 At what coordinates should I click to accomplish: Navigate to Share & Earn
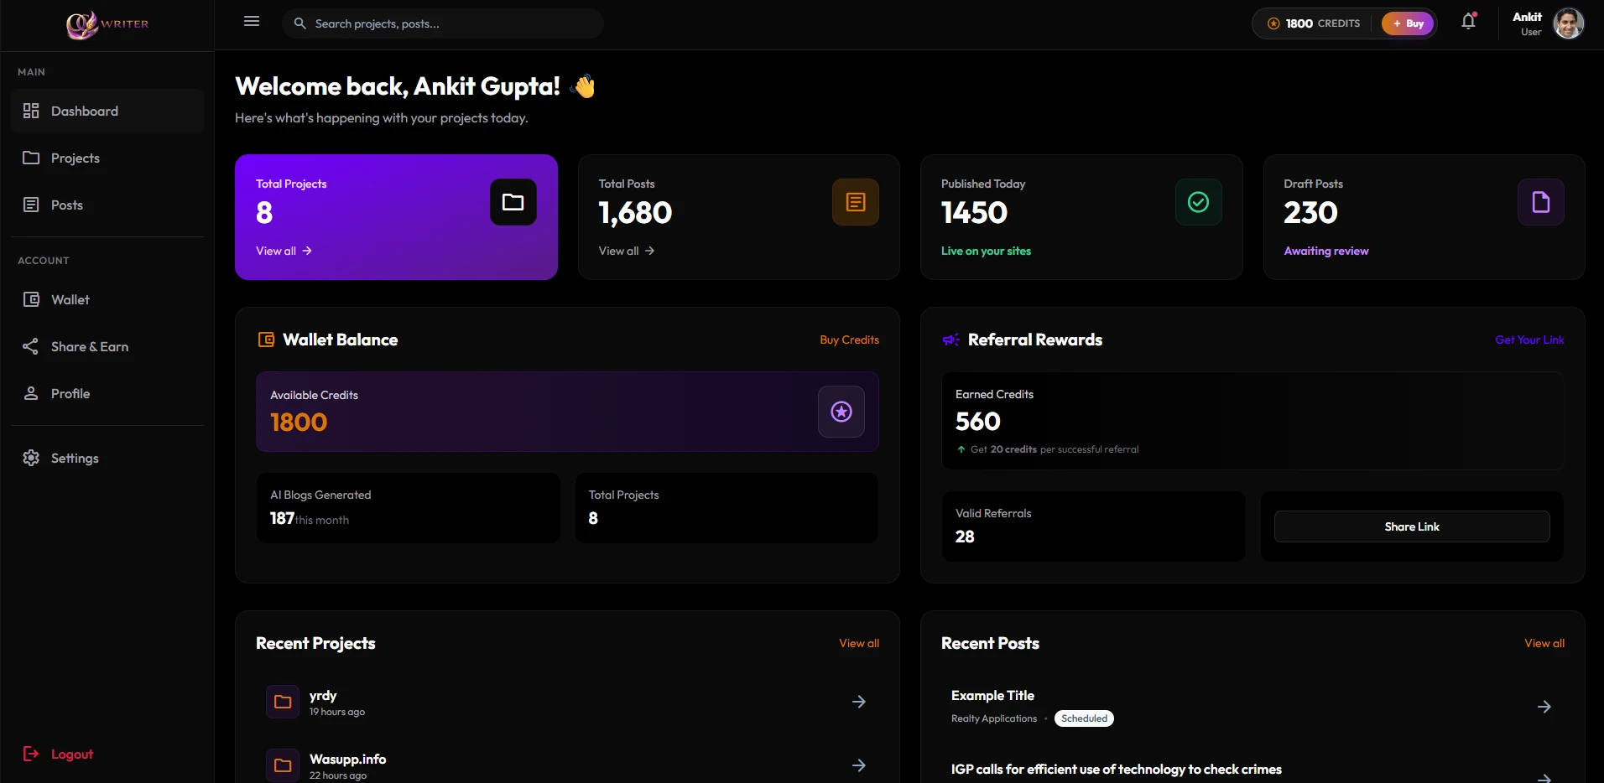pos(90,345)
